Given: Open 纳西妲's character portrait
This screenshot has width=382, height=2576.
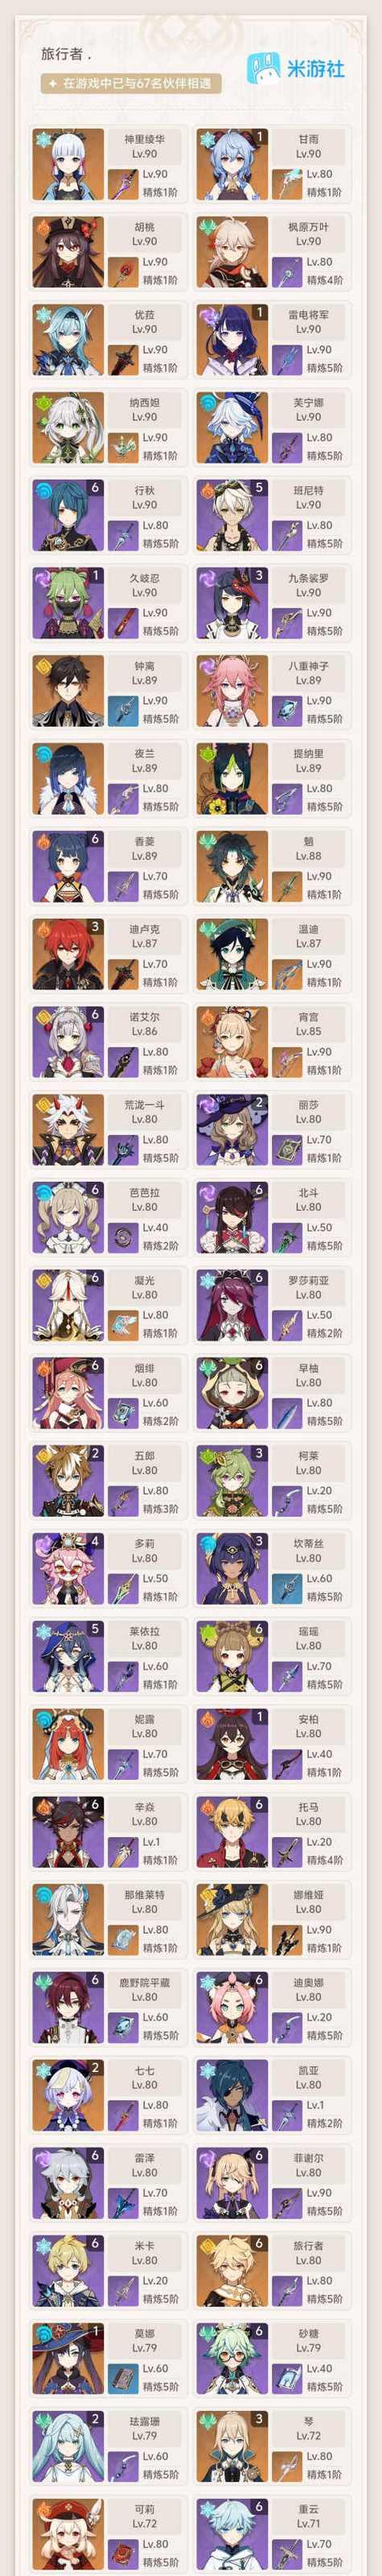Looking at the screenshot, I should click(x=68, y=428).
